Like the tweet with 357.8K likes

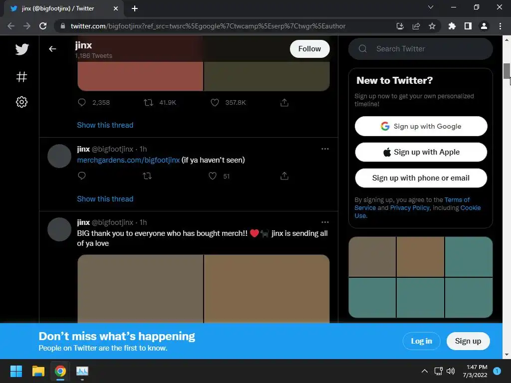click(215, 103)
